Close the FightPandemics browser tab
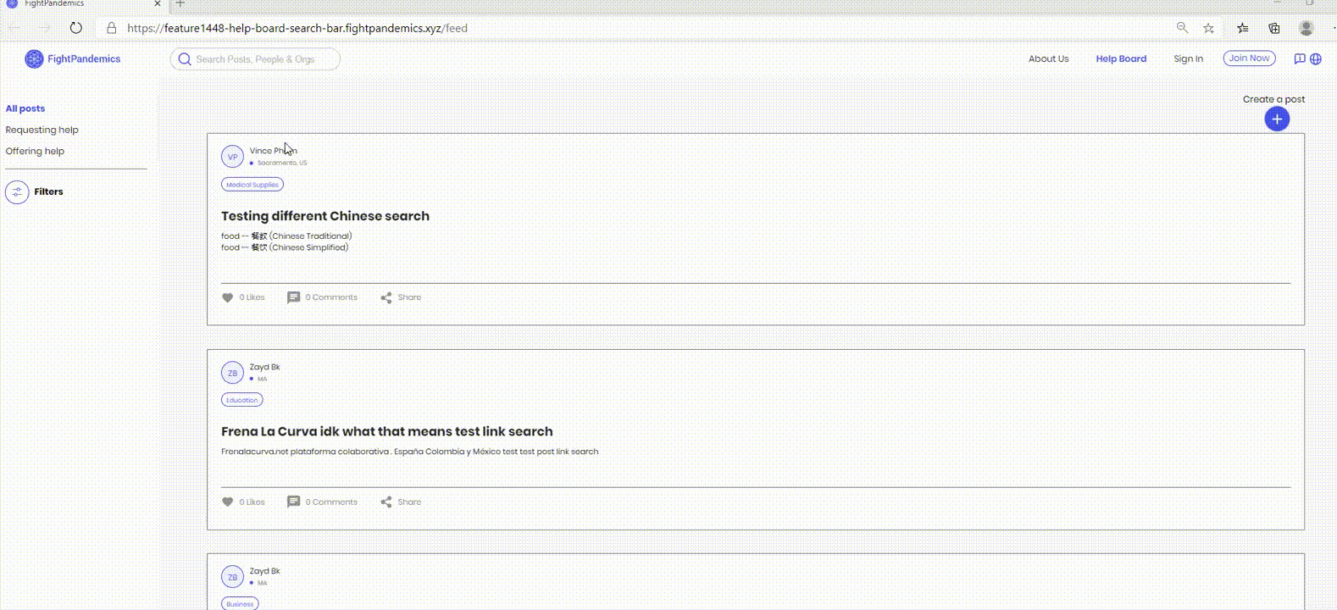This screenshot has height=610, width=1337. [x=157, y=4]
